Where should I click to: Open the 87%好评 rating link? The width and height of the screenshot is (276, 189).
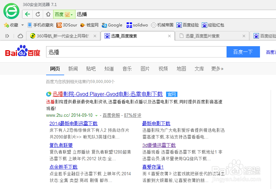pyautogui.click(x=133, y=115)
